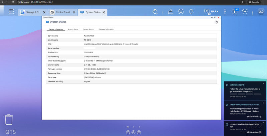The image size is (267, 136).
Task: Open the Update is available notification
Action: coord(245,125)
